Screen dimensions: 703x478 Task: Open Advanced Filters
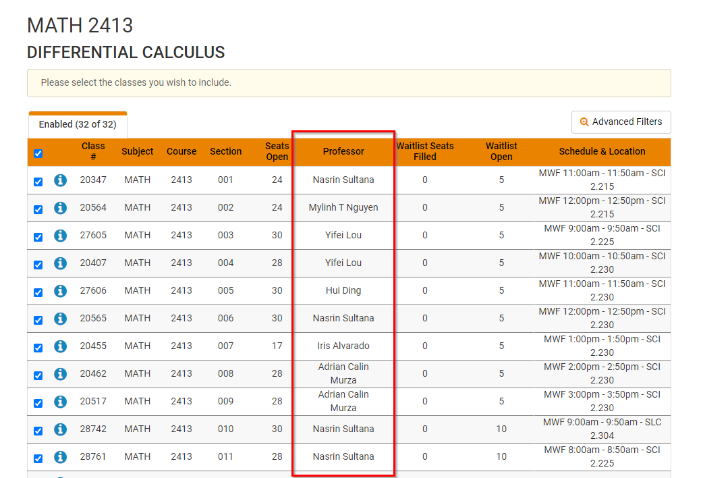click(x=621, y=122)
